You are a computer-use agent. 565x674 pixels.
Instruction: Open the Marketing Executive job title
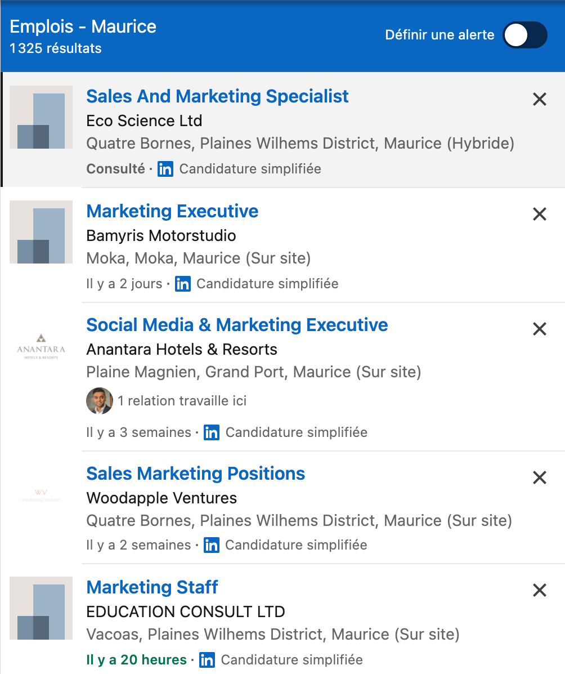click(x=172, y=211)
